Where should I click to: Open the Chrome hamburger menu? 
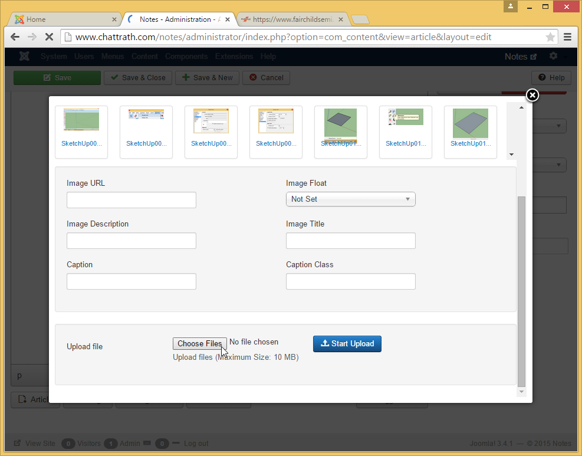[567, 37]
